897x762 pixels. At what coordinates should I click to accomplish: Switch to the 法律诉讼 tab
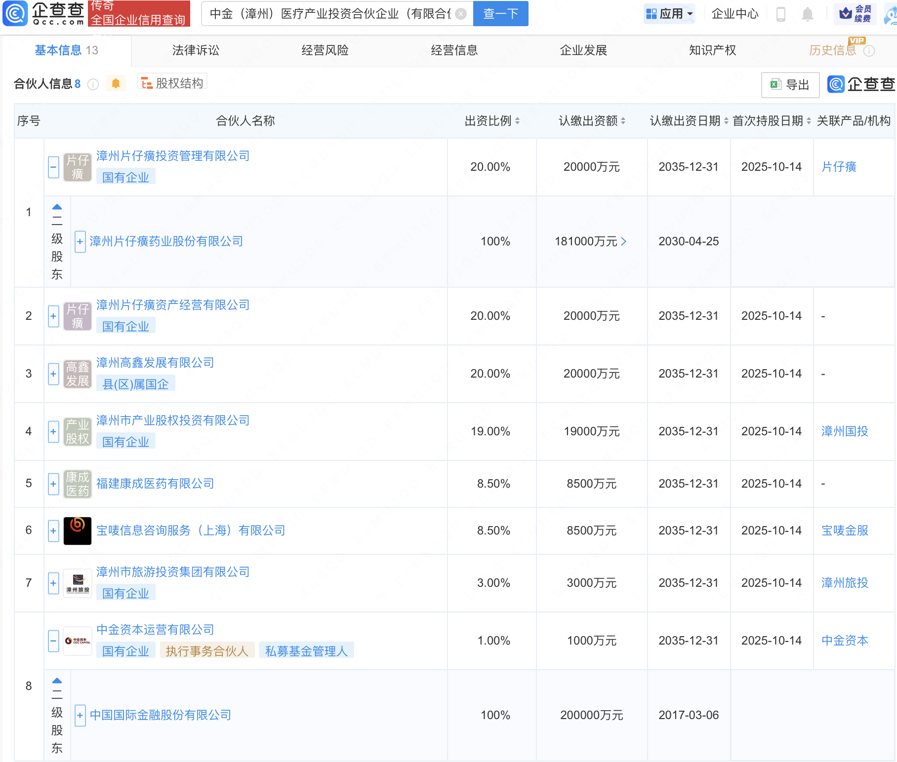[196, 50]
